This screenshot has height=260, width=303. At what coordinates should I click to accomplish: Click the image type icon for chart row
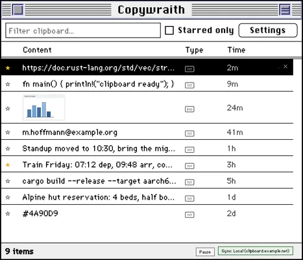coord(189,109)
